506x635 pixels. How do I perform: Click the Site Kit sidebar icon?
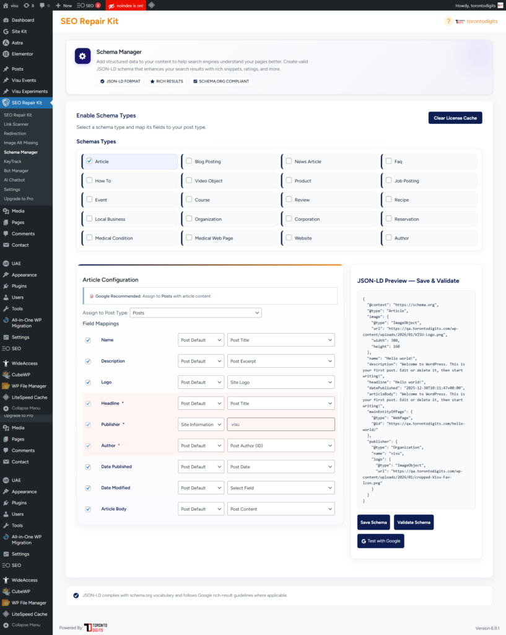pos(6,32)
